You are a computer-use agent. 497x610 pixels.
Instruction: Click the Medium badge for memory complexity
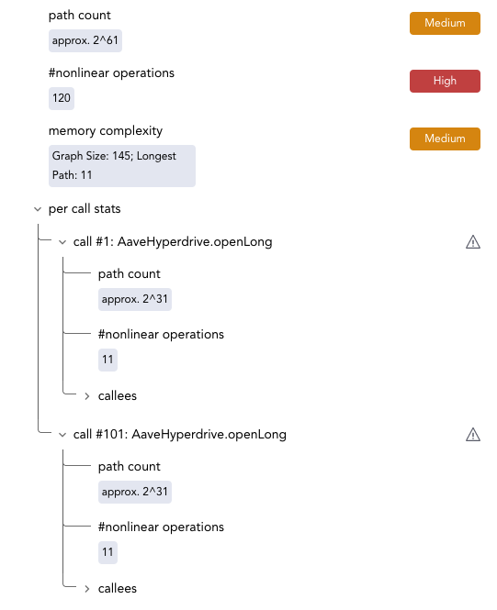[445, 139]
